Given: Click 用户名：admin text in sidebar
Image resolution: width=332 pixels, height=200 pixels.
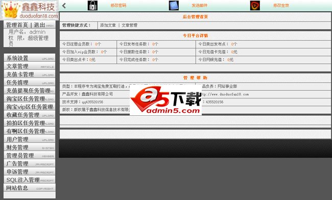Looking at the screenshot, I should (27, 32).
